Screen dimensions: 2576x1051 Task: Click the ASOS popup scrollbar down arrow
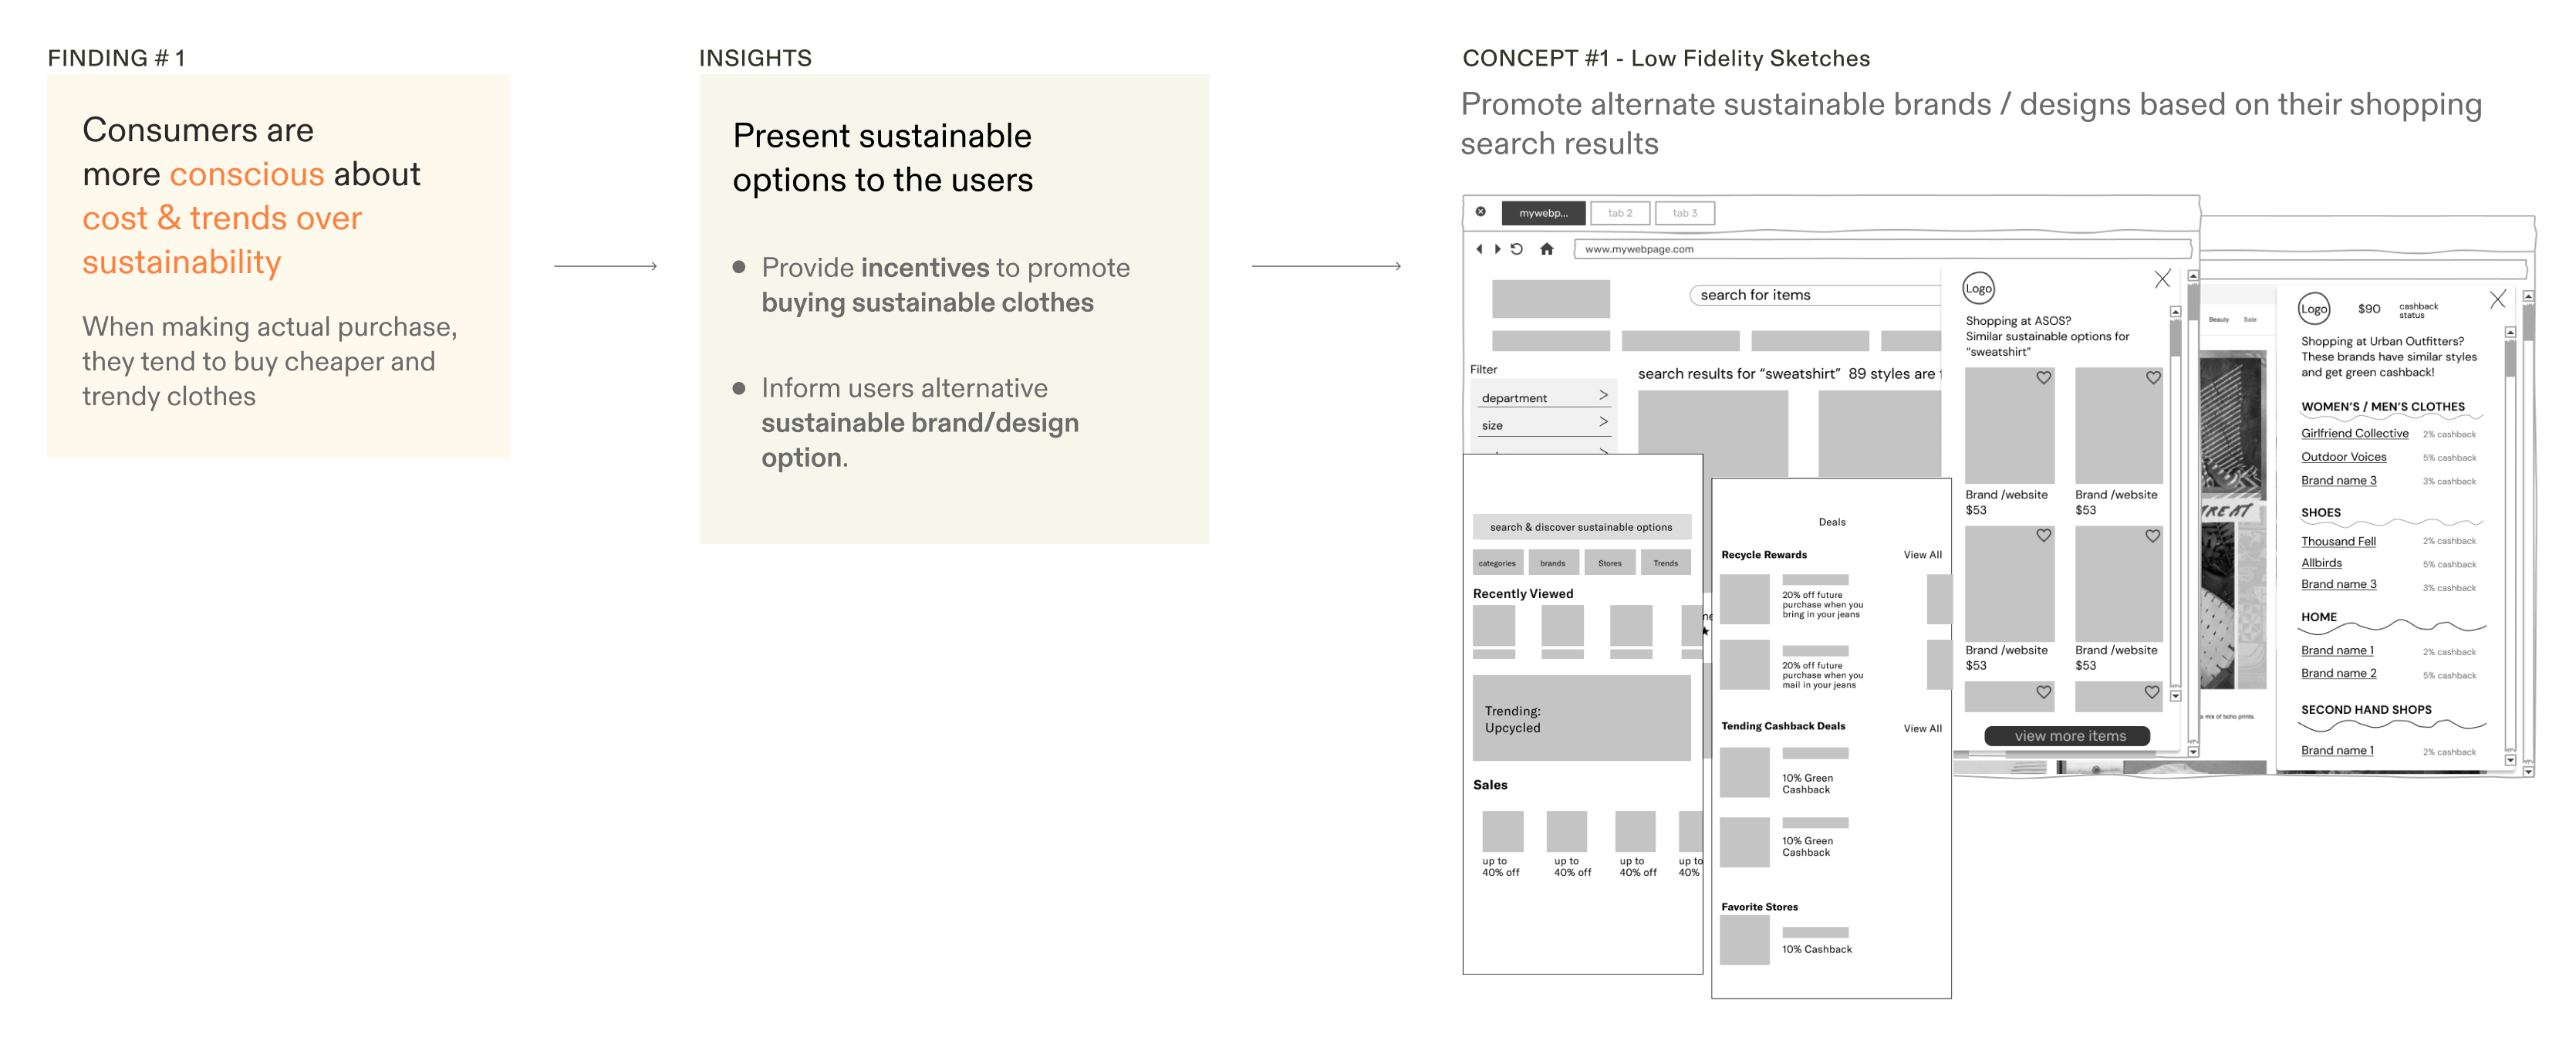coord(2175,696)
